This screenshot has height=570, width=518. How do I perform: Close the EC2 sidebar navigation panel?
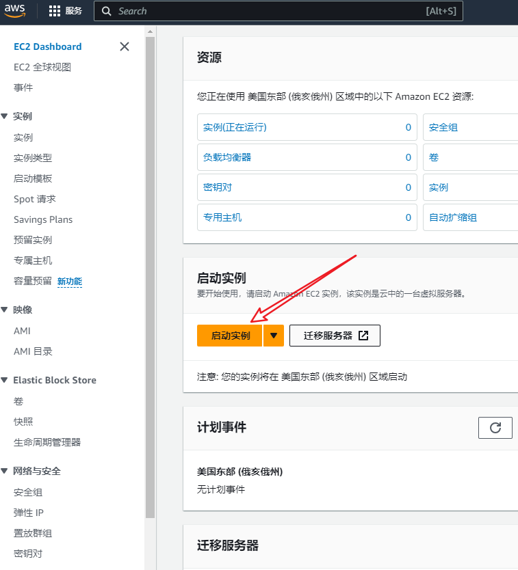pos(125,46)
